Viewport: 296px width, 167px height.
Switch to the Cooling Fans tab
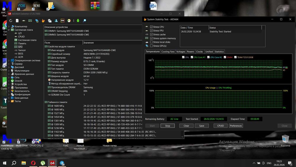pyautogui.click(x=168, y=52)
